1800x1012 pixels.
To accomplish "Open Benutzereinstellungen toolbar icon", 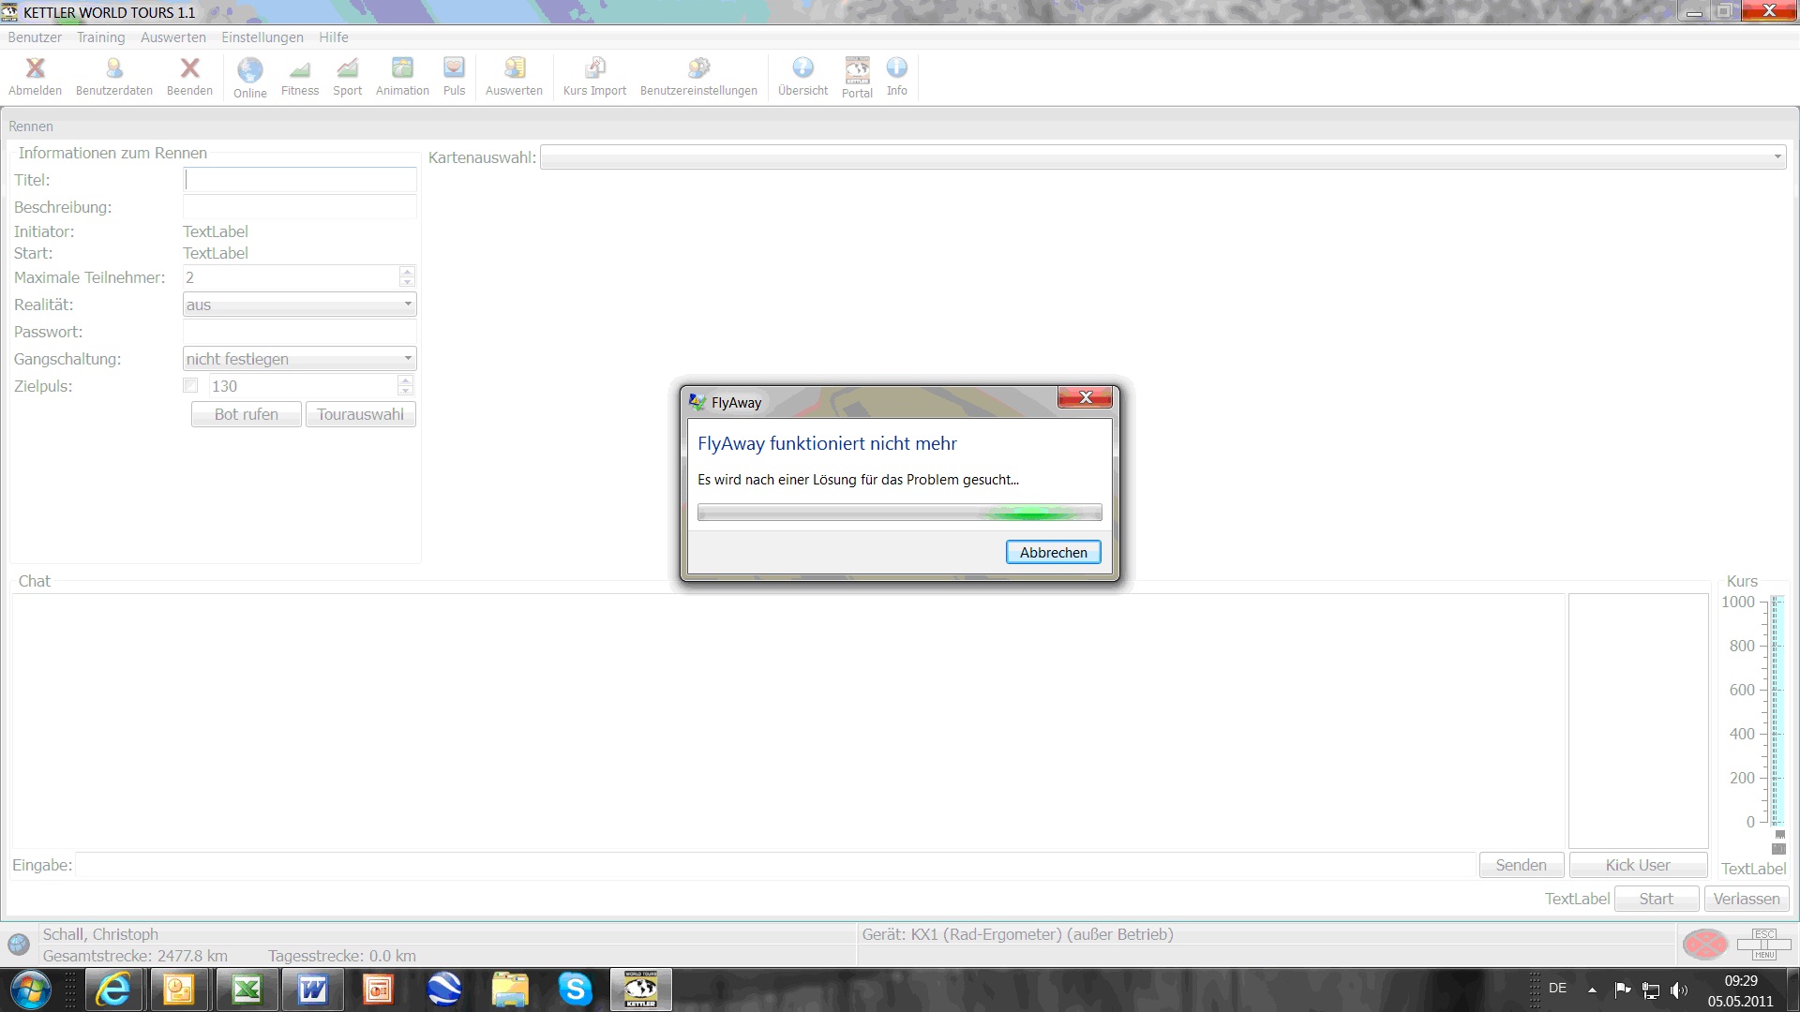I will click(698, 76).
